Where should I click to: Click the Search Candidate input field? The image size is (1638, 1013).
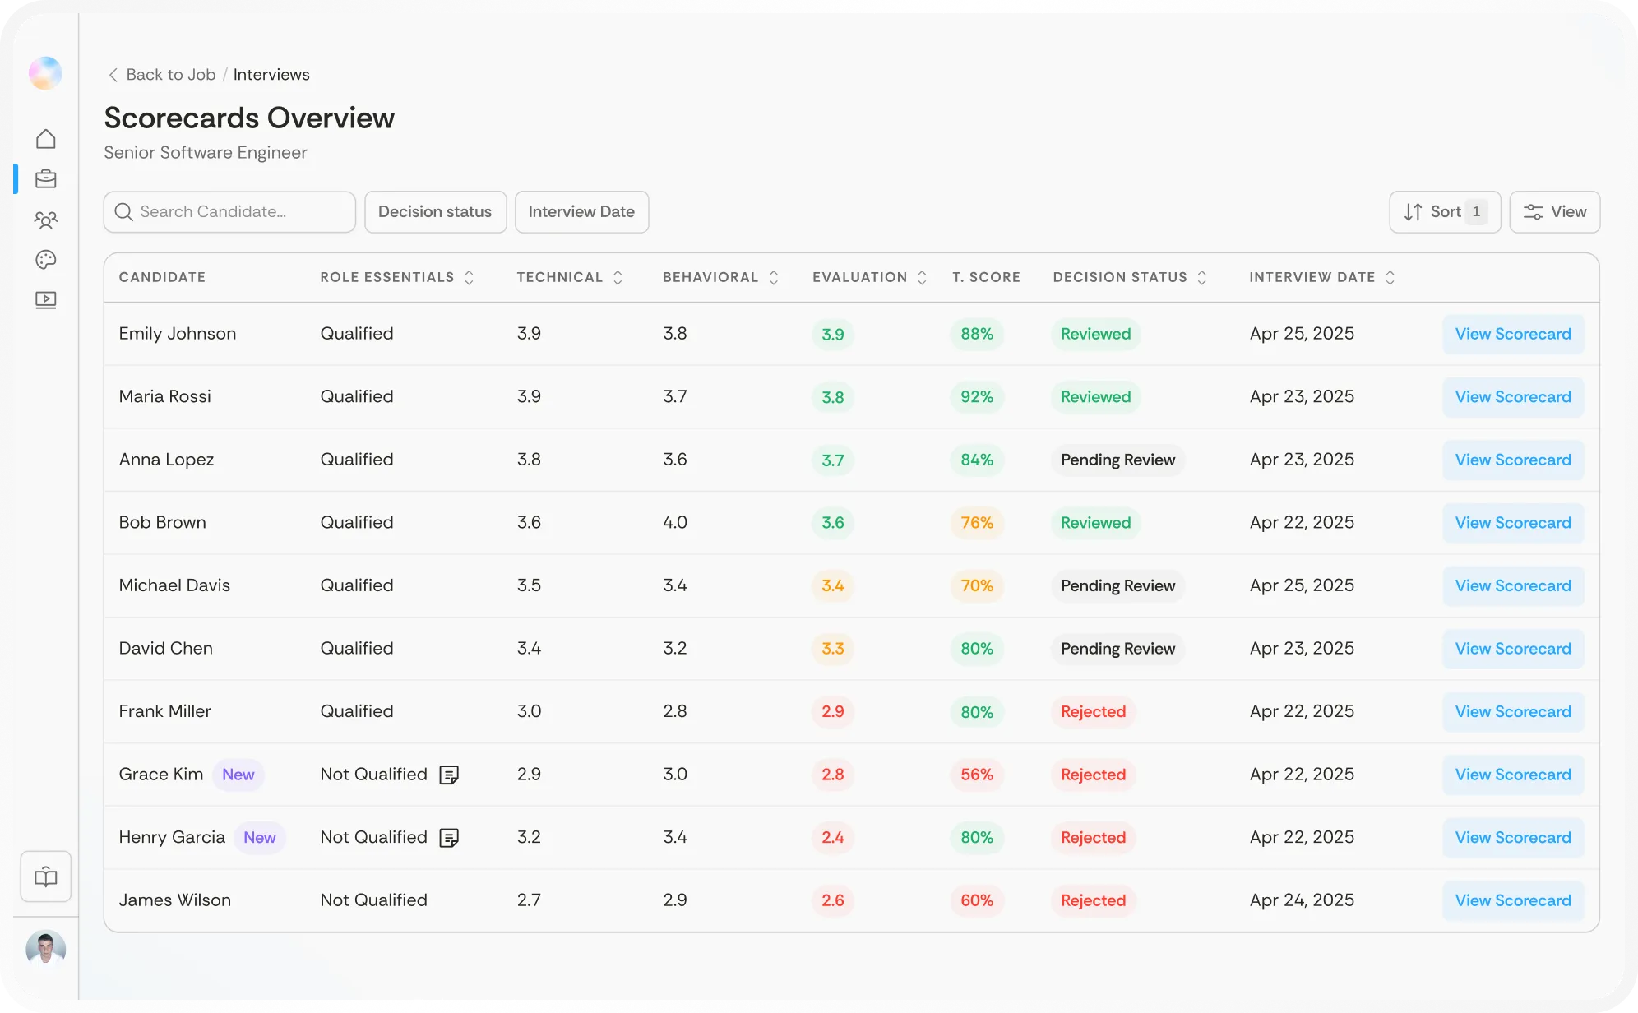point(229,211)
